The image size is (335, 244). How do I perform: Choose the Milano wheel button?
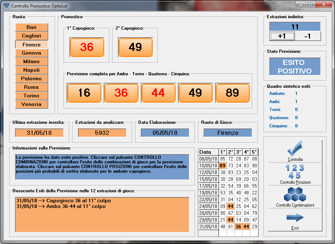(31, 61)
